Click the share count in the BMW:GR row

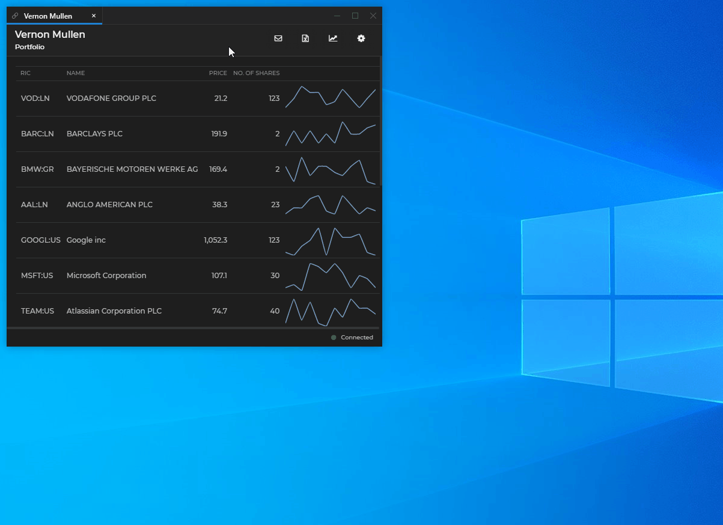point(278,169)
